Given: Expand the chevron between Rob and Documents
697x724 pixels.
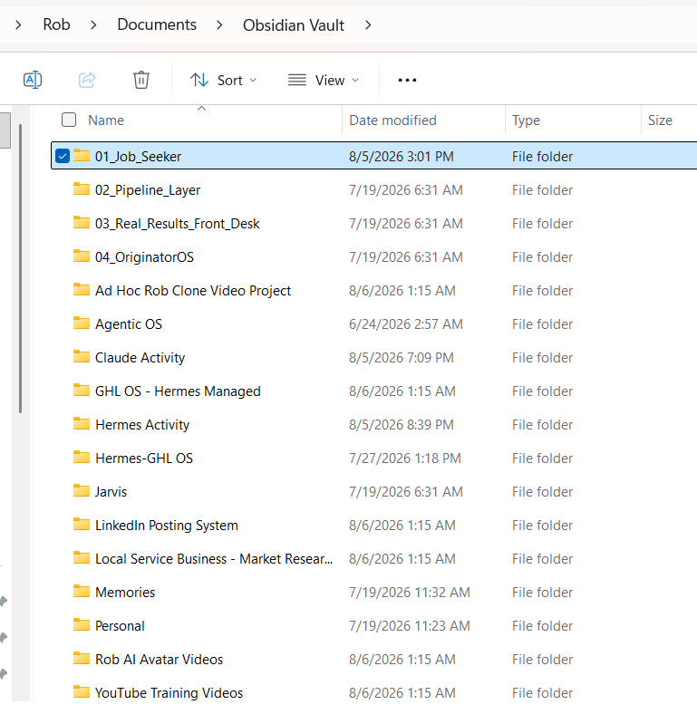Looking at the screenshot, I should coord(93,25).
